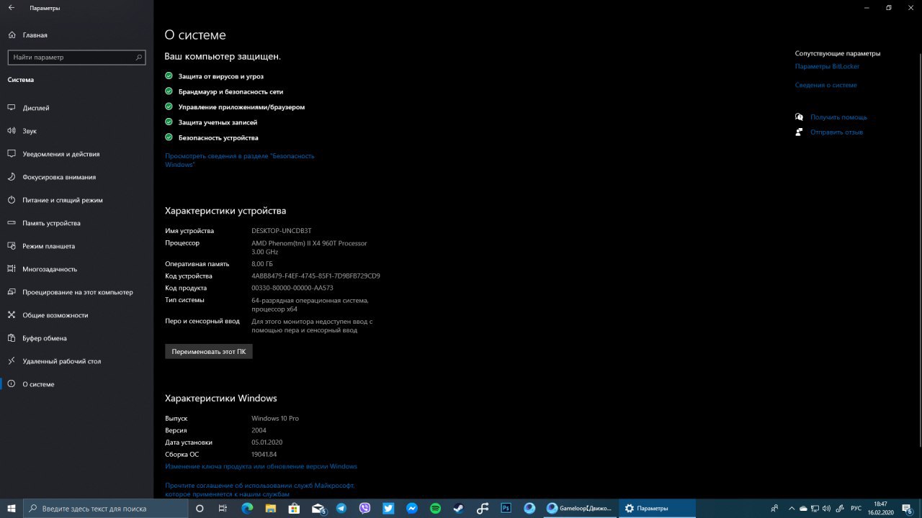
Task: Switch РУС input language indicator
Action: [x=856, y=508]
